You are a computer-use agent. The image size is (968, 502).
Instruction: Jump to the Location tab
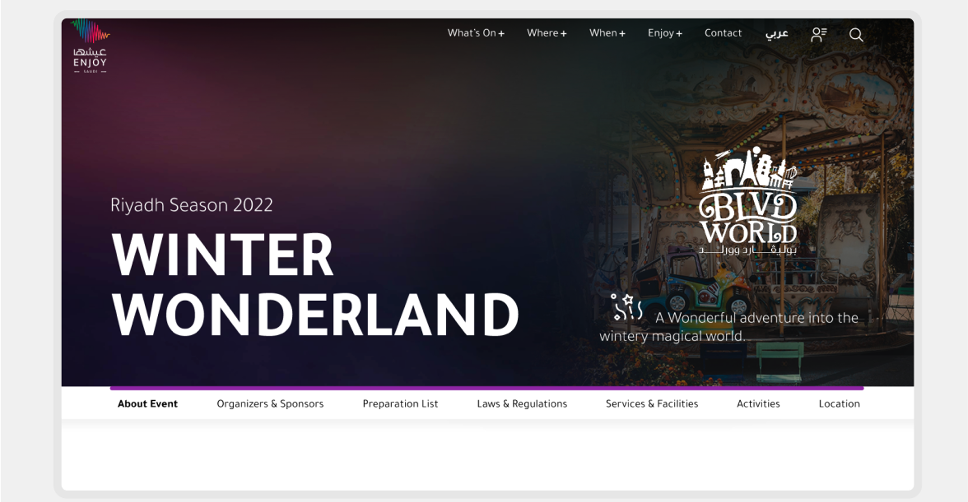(x=839, y=404)
